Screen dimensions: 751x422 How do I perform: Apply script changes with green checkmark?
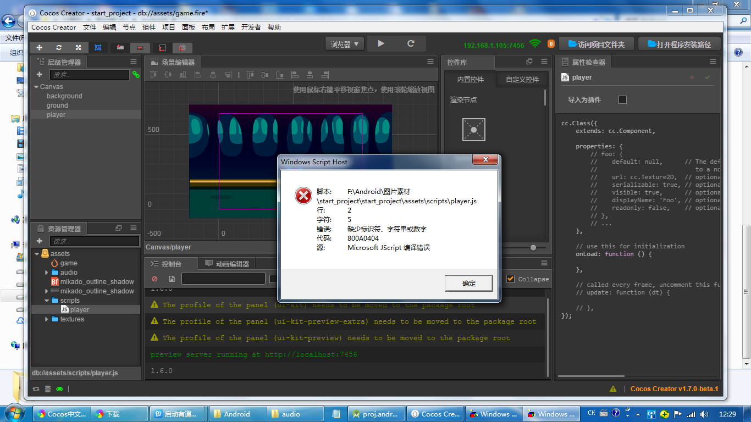[x=708, y=77]
